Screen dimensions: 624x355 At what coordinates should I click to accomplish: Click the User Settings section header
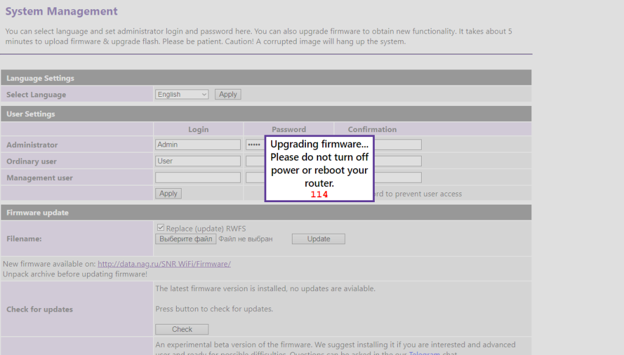click(x=266, y=114)
